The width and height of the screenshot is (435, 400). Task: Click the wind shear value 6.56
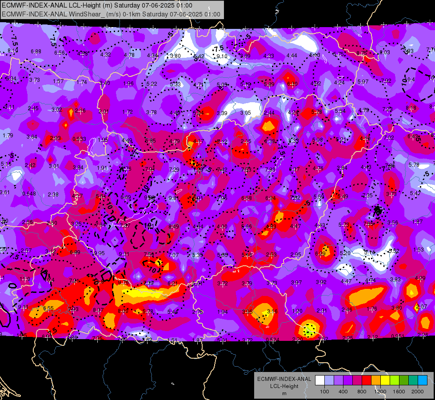60,53
